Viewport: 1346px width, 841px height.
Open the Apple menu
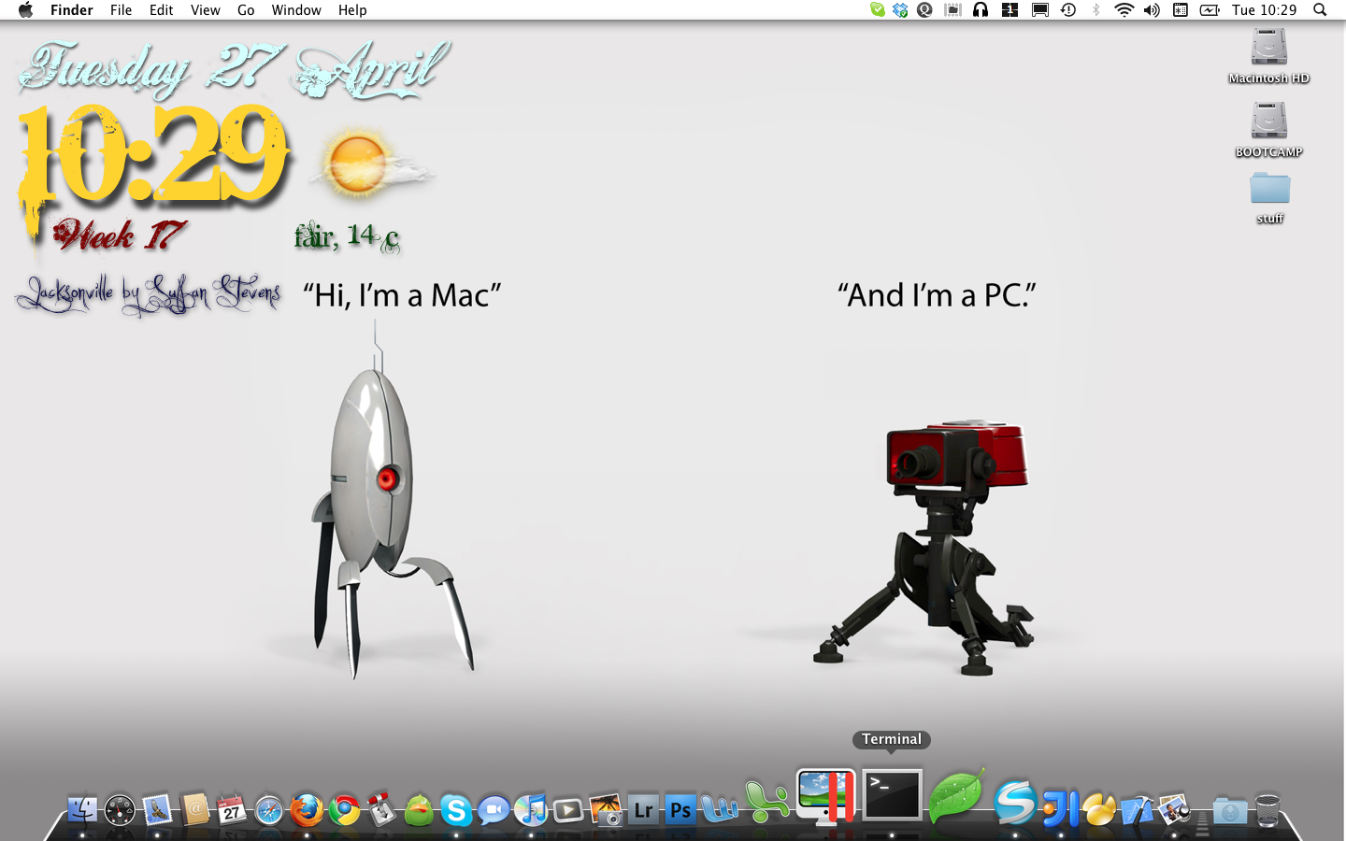(25, 10)
